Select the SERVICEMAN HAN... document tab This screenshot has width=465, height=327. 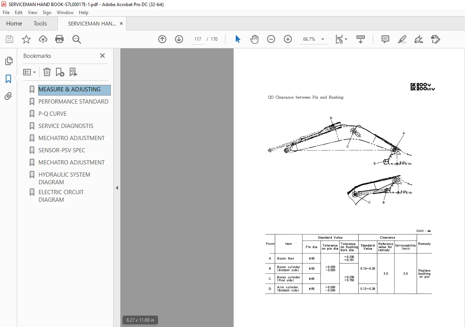pos(92,24)
